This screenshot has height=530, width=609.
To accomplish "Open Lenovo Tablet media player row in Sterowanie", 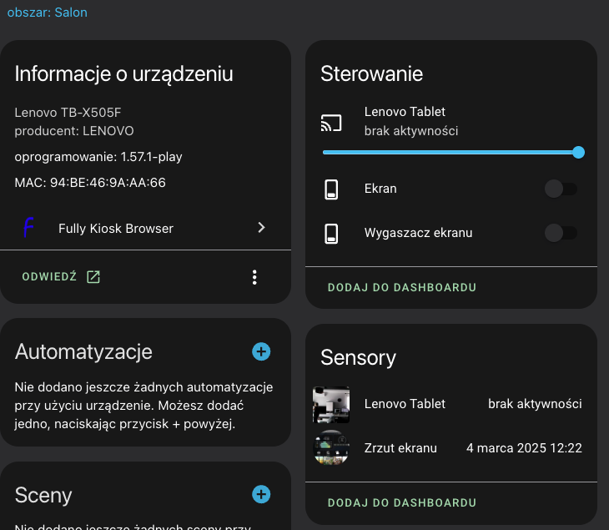I will click(x=410, y=121).
